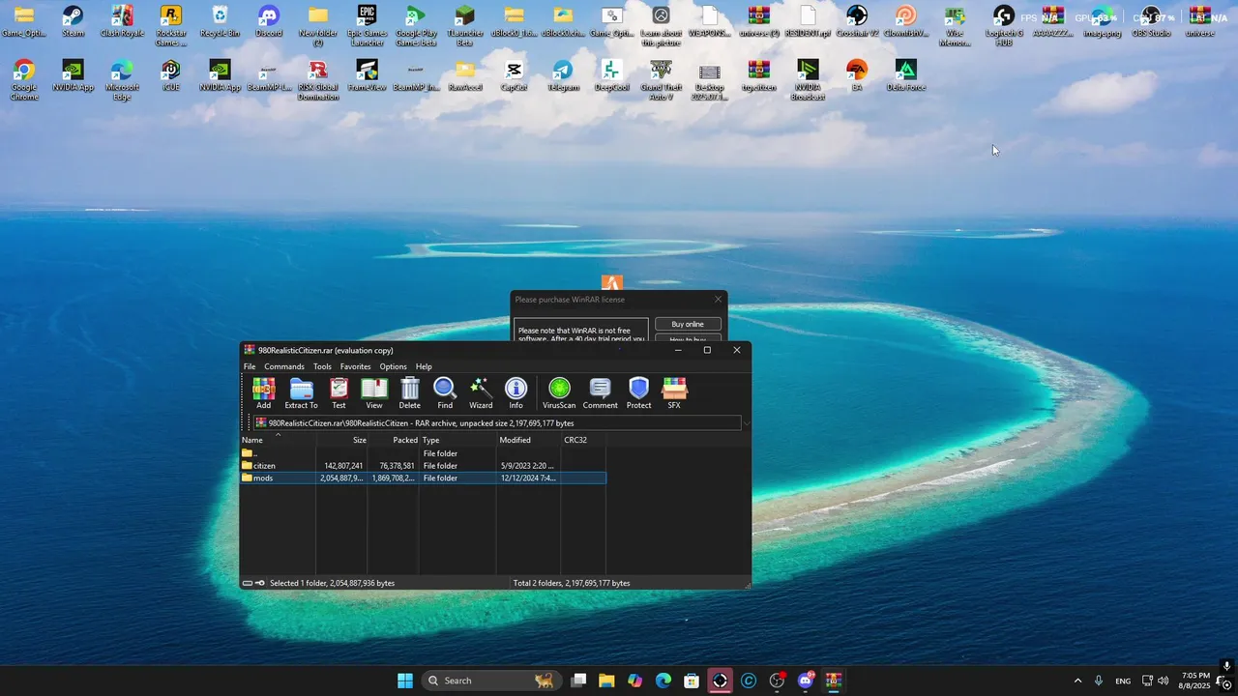The height and width of the screenshot is (696, 1238).
Task: Click the SFX toolbar icon
Action: click(x=674, y=393)
